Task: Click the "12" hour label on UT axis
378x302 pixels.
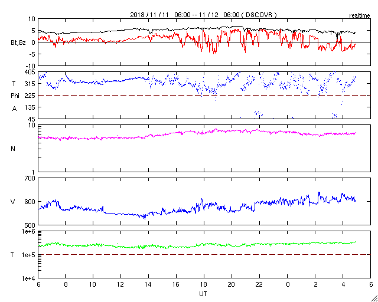Action: point(120,284)
